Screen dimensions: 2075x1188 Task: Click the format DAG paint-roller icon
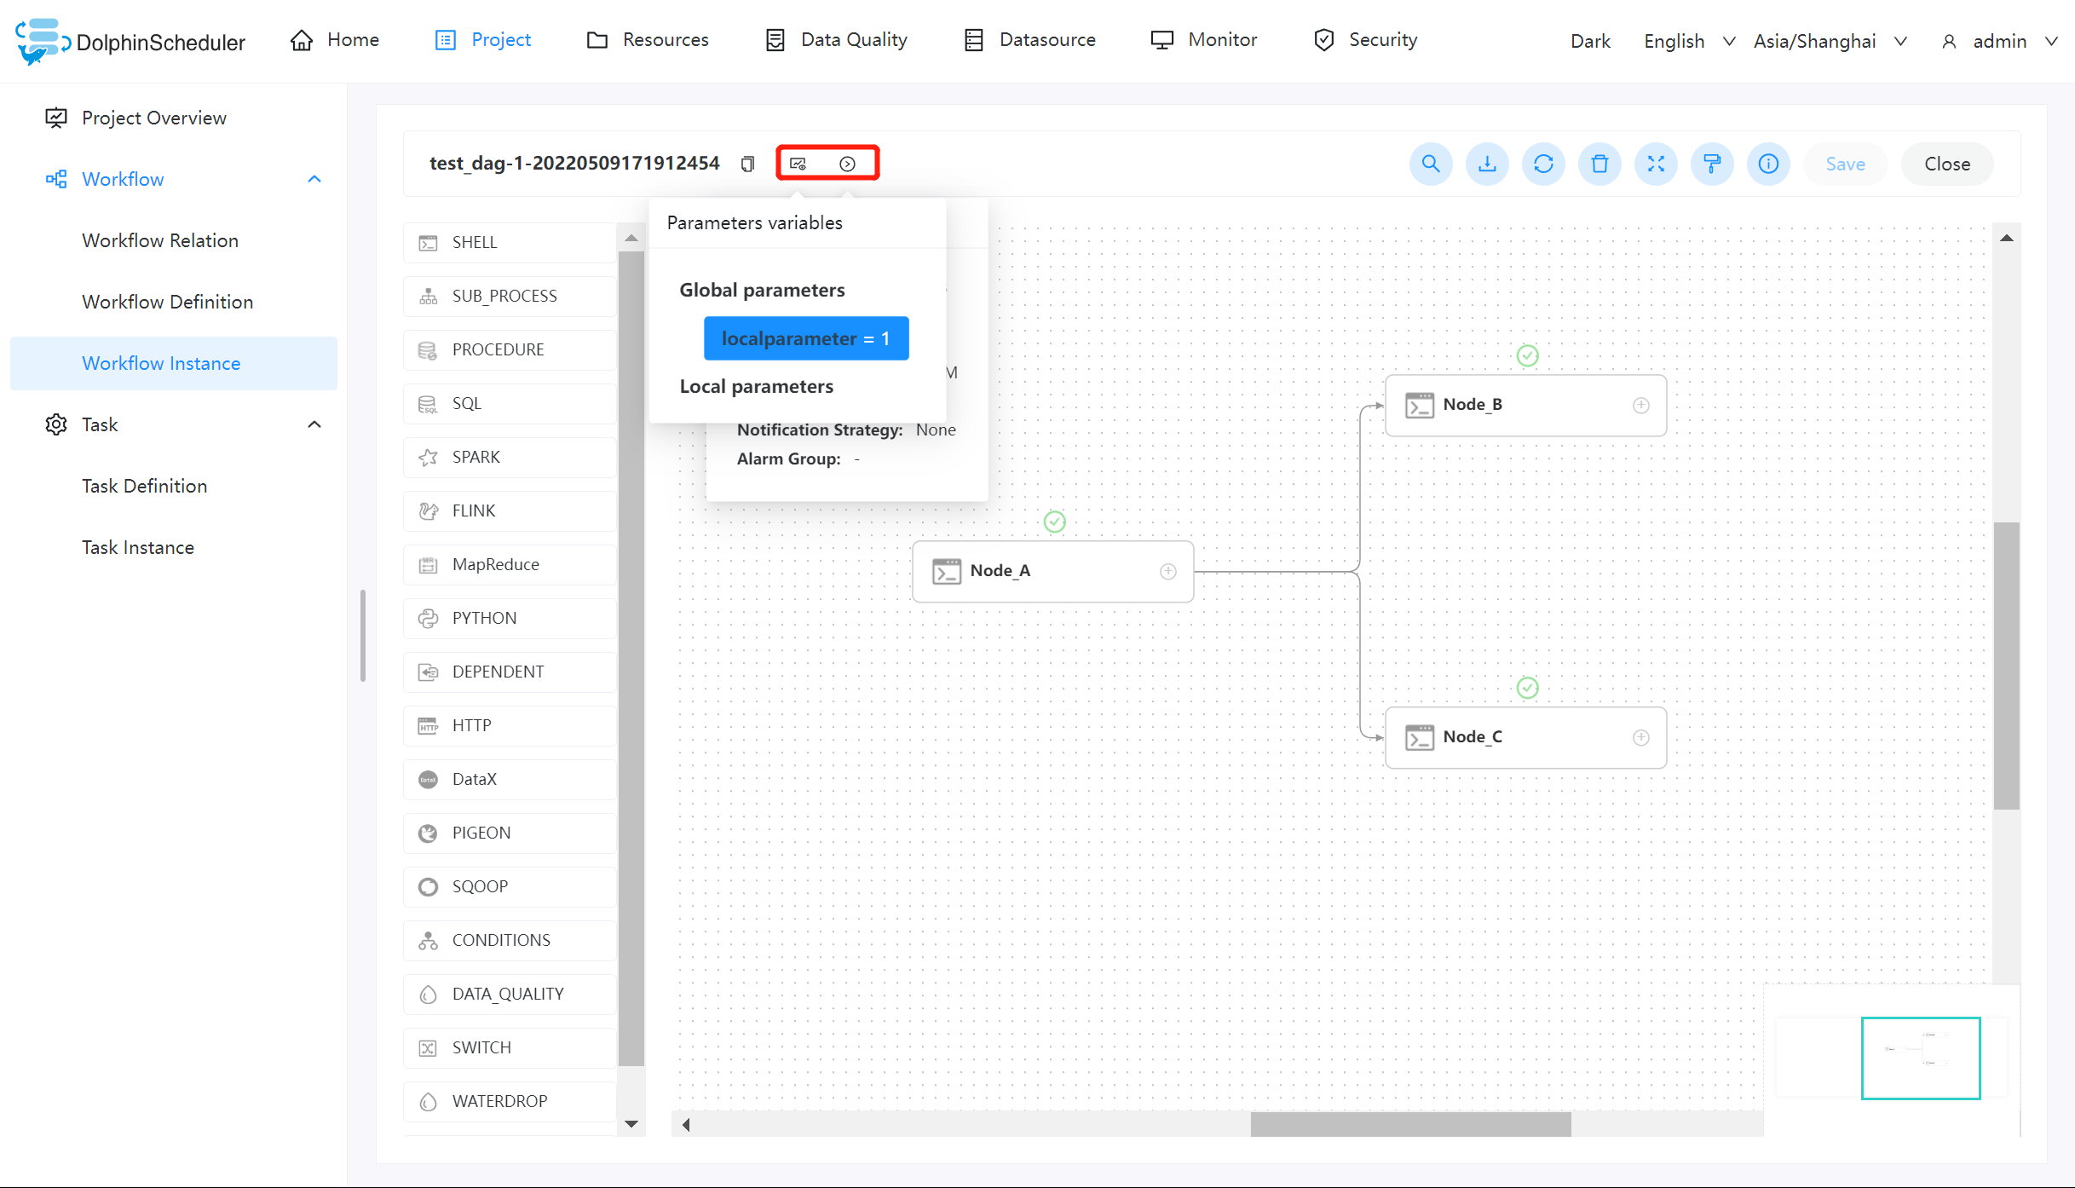point(1712,164)
